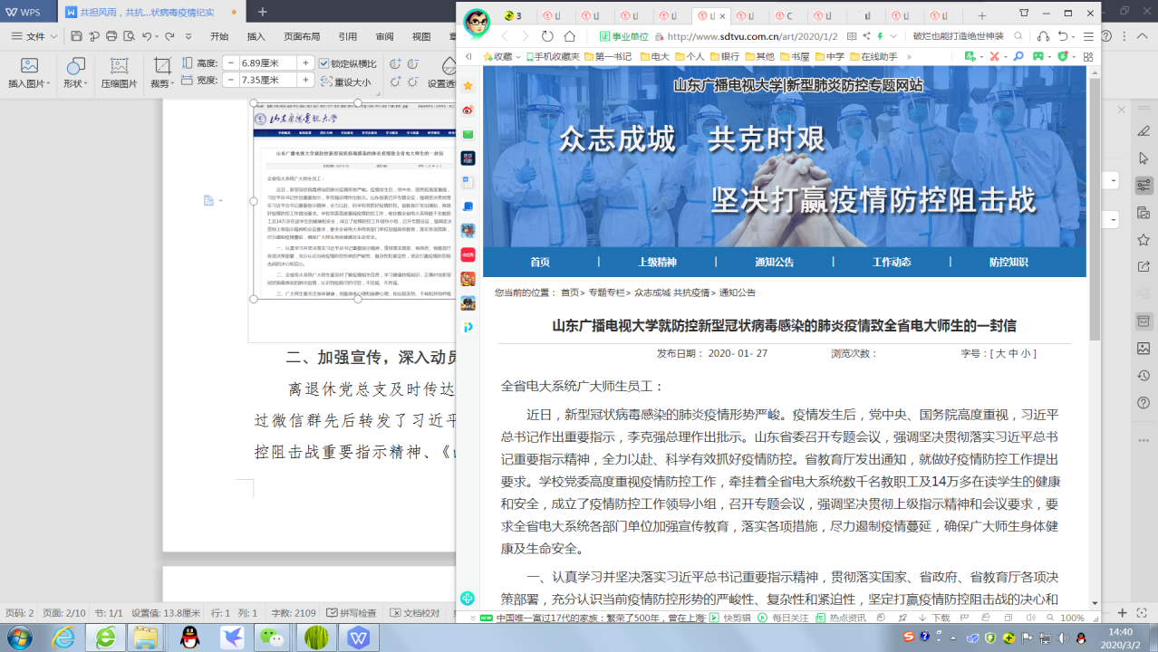Toggle document proofreading (文档校对) in status bar

pos(415,613)
